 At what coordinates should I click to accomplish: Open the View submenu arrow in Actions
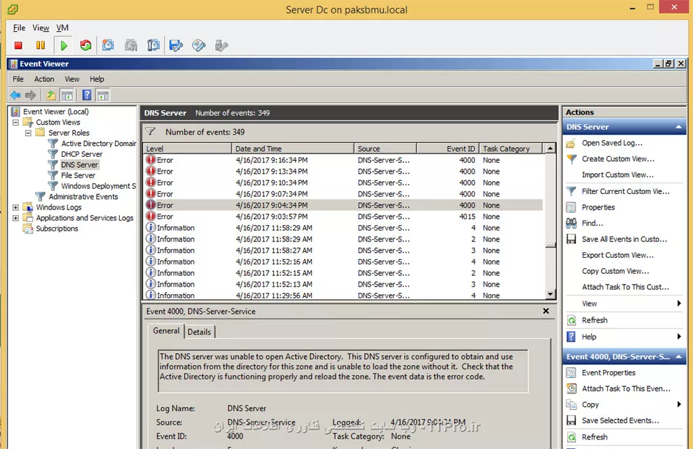[x=678, y=304]
